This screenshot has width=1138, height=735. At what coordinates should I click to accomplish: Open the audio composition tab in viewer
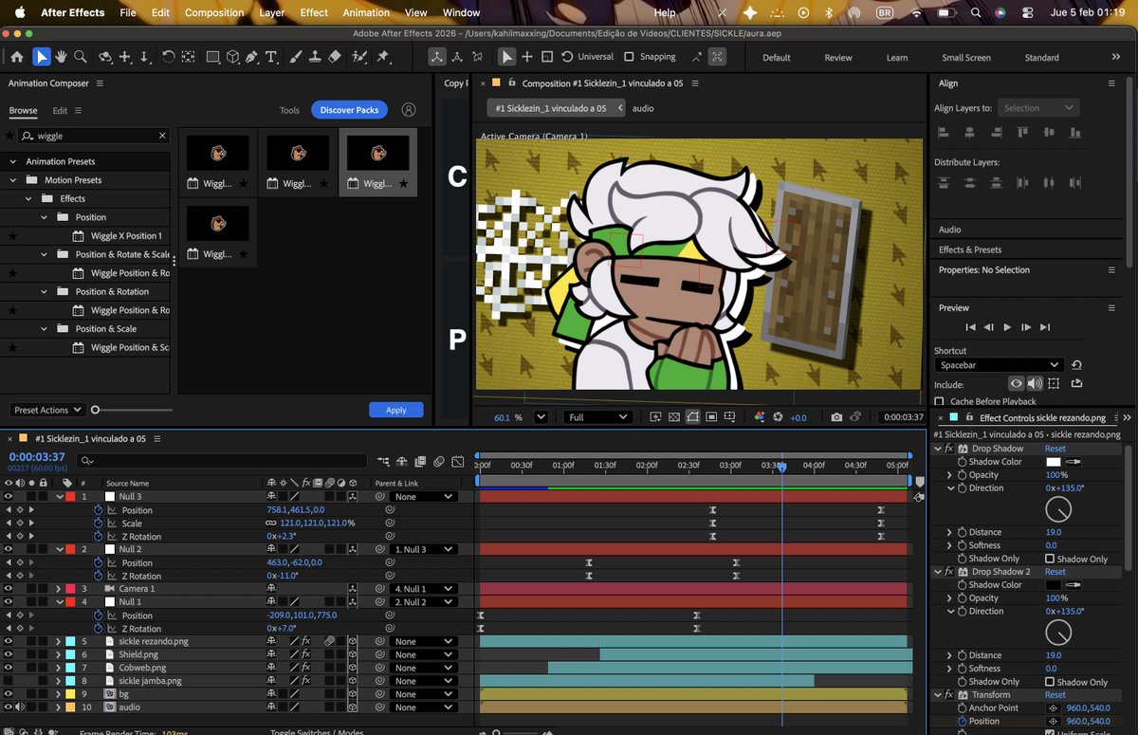coord(643,108)
